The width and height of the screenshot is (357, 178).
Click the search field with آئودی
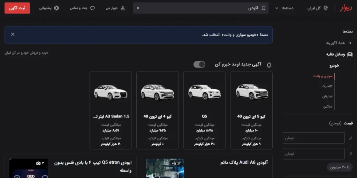[200, 8]
